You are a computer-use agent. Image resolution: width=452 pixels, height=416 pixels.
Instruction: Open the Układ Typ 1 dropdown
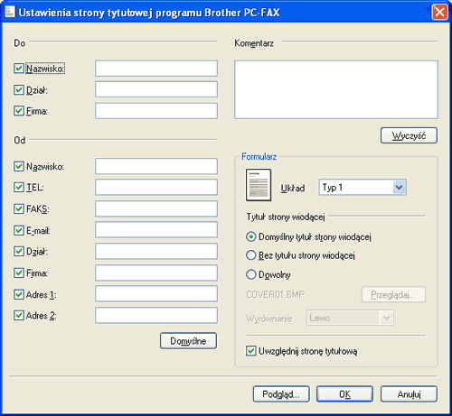point(363,188)
